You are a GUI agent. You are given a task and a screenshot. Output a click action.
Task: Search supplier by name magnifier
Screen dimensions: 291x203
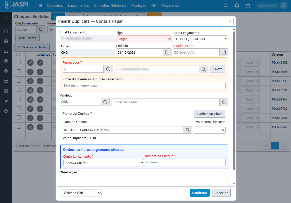click(204, 69)
